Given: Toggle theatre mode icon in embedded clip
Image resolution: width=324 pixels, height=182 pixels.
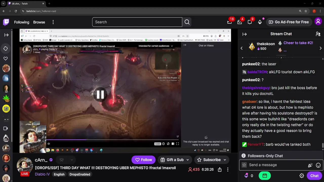Looking at the screenshot, I should pos(173,144).
